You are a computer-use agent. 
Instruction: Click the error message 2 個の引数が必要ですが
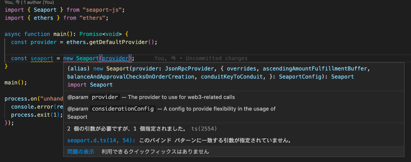127,128
